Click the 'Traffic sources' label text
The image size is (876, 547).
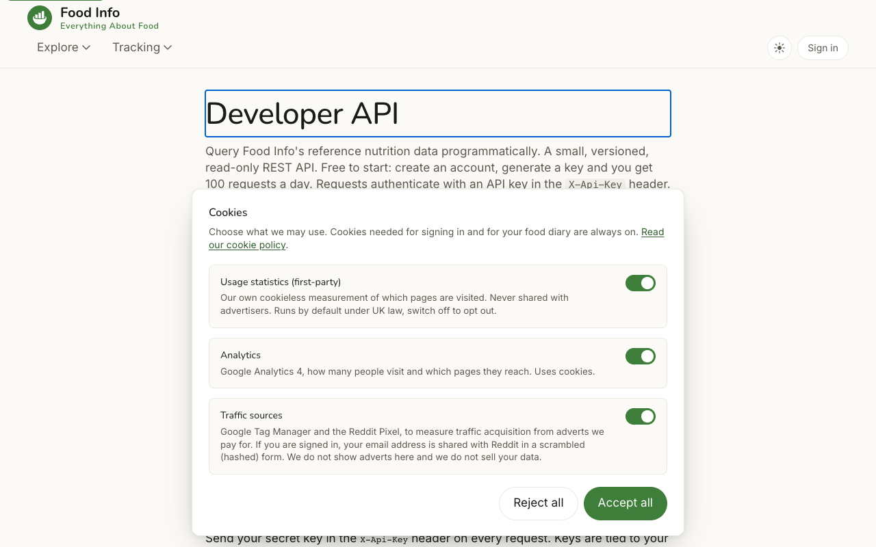click(x=251, y=415)
